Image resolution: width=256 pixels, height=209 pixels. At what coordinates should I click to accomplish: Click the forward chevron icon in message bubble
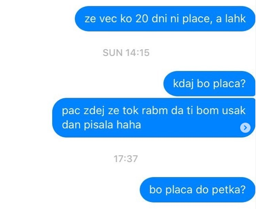(245, 128)
